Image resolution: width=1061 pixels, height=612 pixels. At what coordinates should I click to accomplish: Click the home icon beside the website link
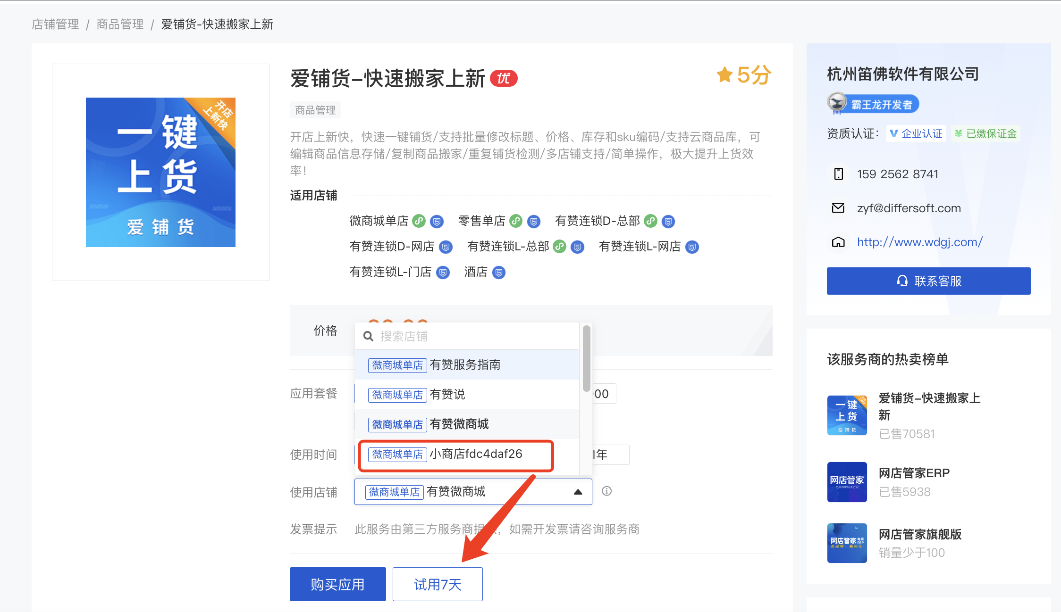pyautogui.click(x=838, y=242)
